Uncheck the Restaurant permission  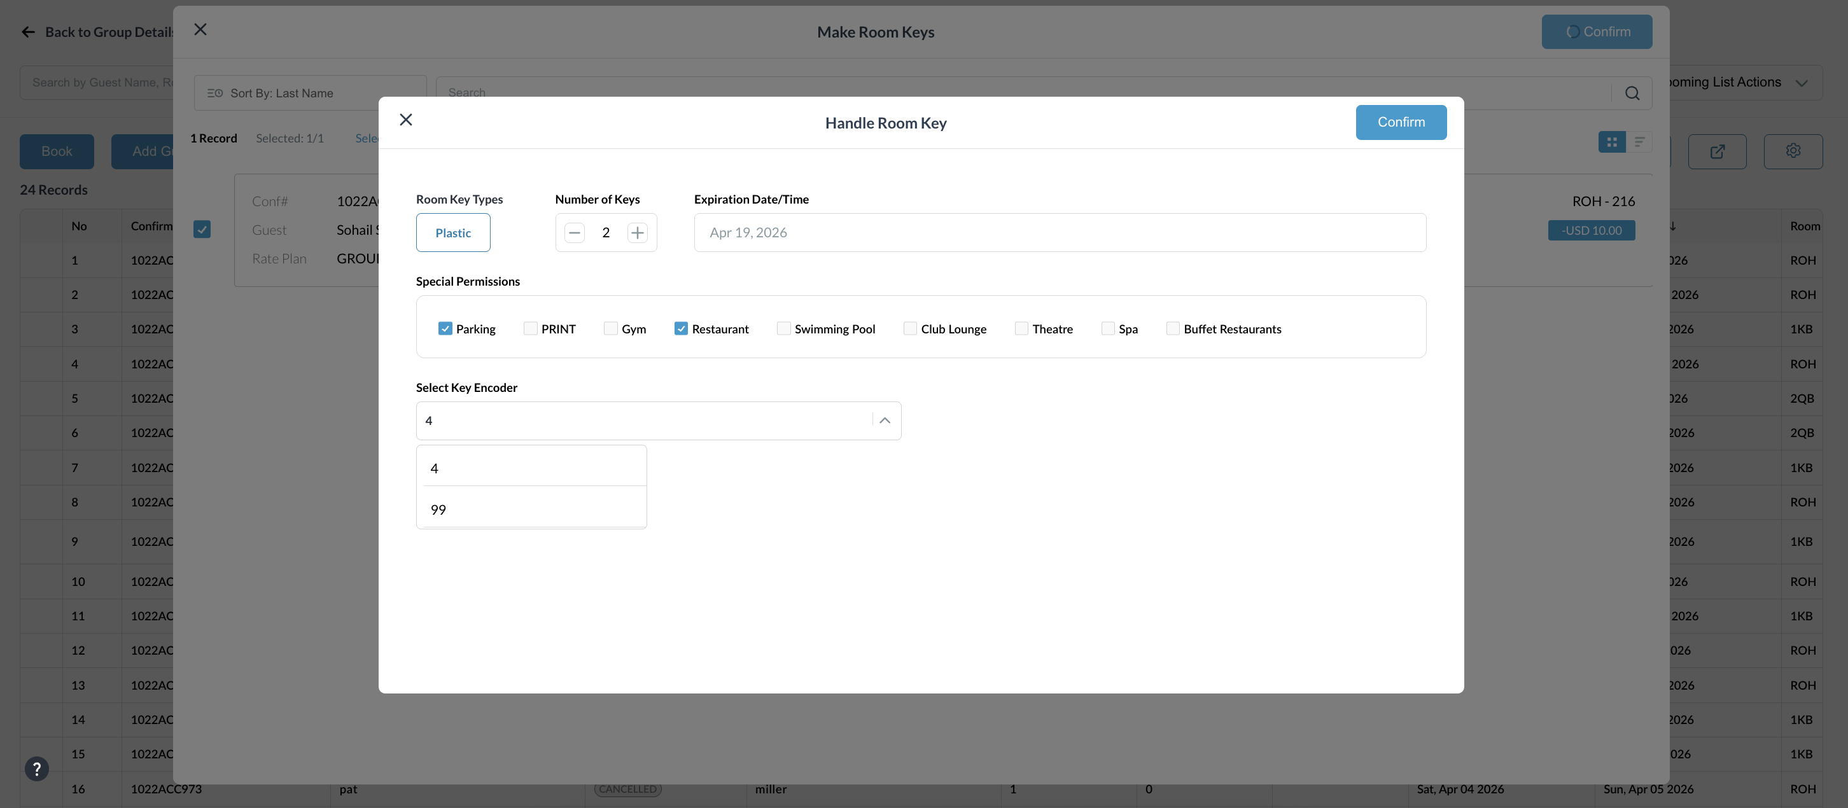coord(681,328)
